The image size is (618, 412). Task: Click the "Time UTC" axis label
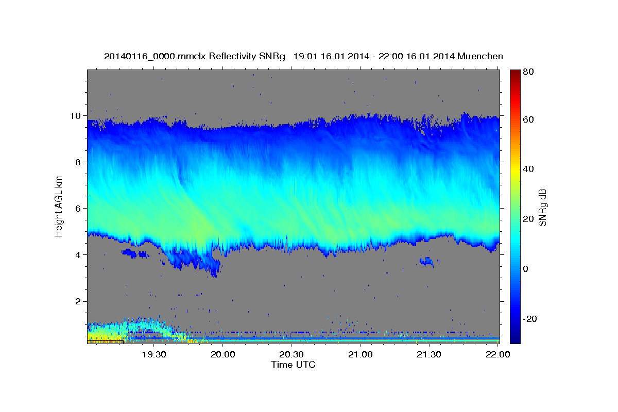(x=293, y=365)
